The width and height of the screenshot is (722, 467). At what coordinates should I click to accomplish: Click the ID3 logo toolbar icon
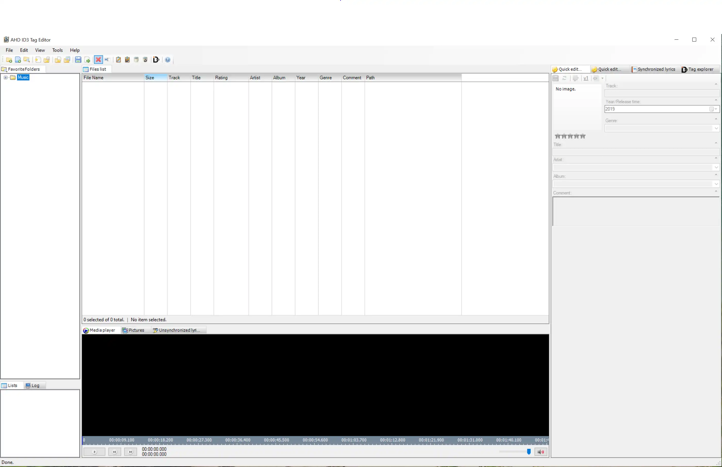tap(156, 60)
